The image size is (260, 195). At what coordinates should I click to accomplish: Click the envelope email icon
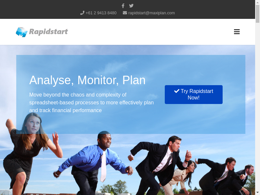125,13
